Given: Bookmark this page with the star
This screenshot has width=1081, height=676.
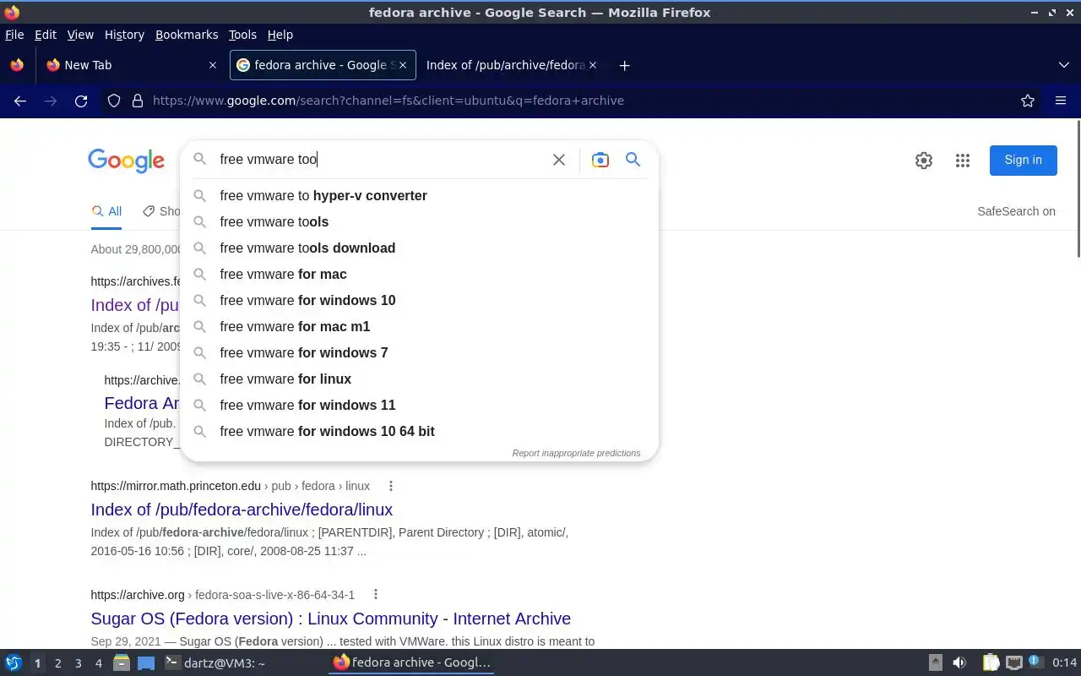Looking at the screenshot, I should point(1028,101).
